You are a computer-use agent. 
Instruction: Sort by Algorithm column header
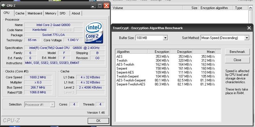click(x=131, y=52)
